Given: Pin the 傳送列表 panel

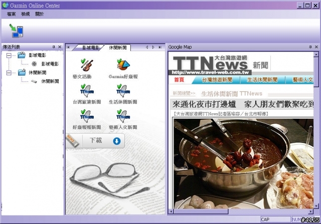Looking at the screenshot, I should [54, 47].
